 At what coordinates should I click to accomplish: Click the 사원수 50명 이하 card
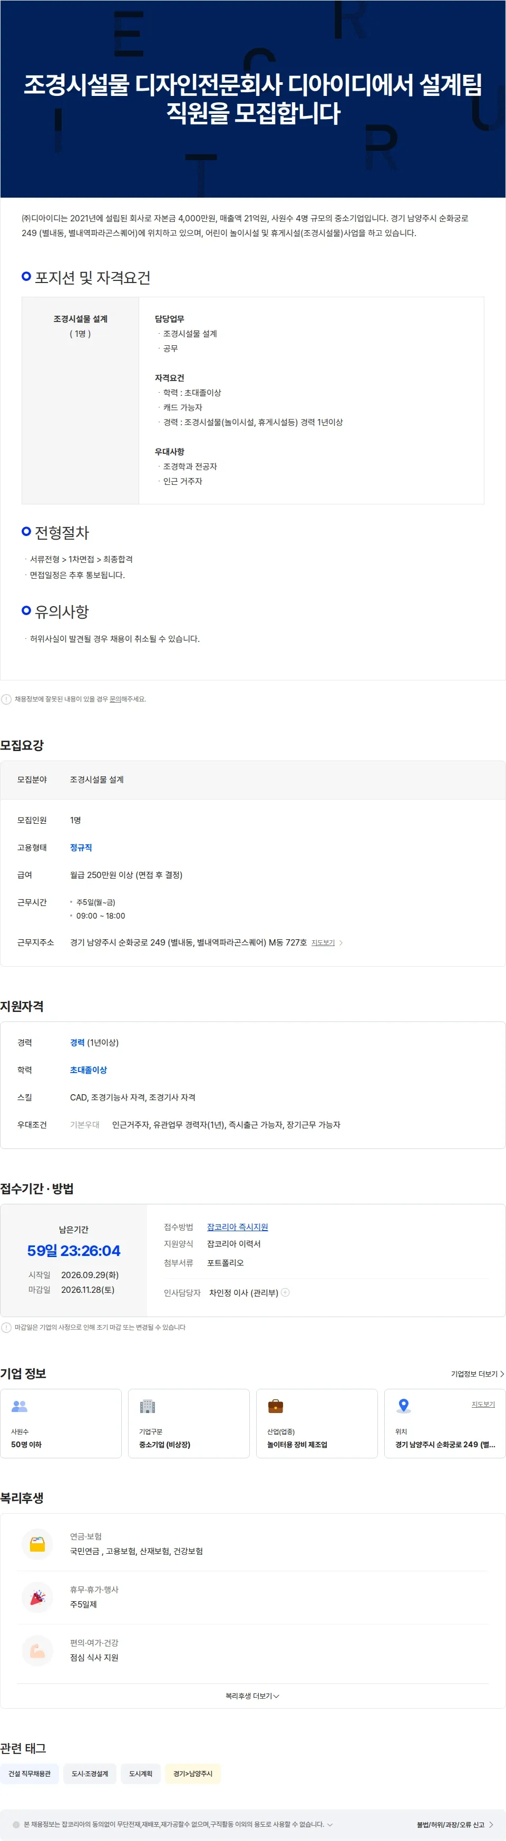[x=61, y=1424]
